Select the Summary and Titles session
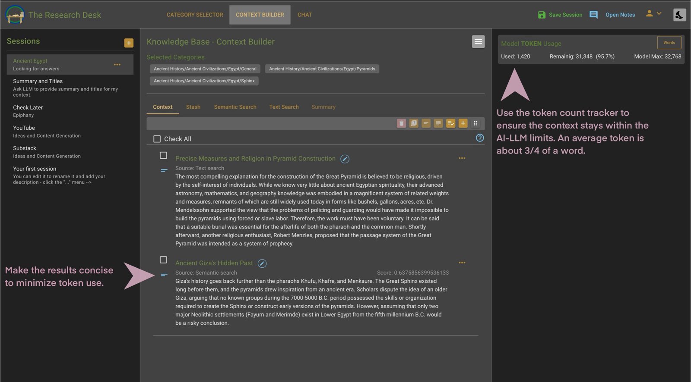The height and width of the screenshot is (382, 691). tap(70, 88)
